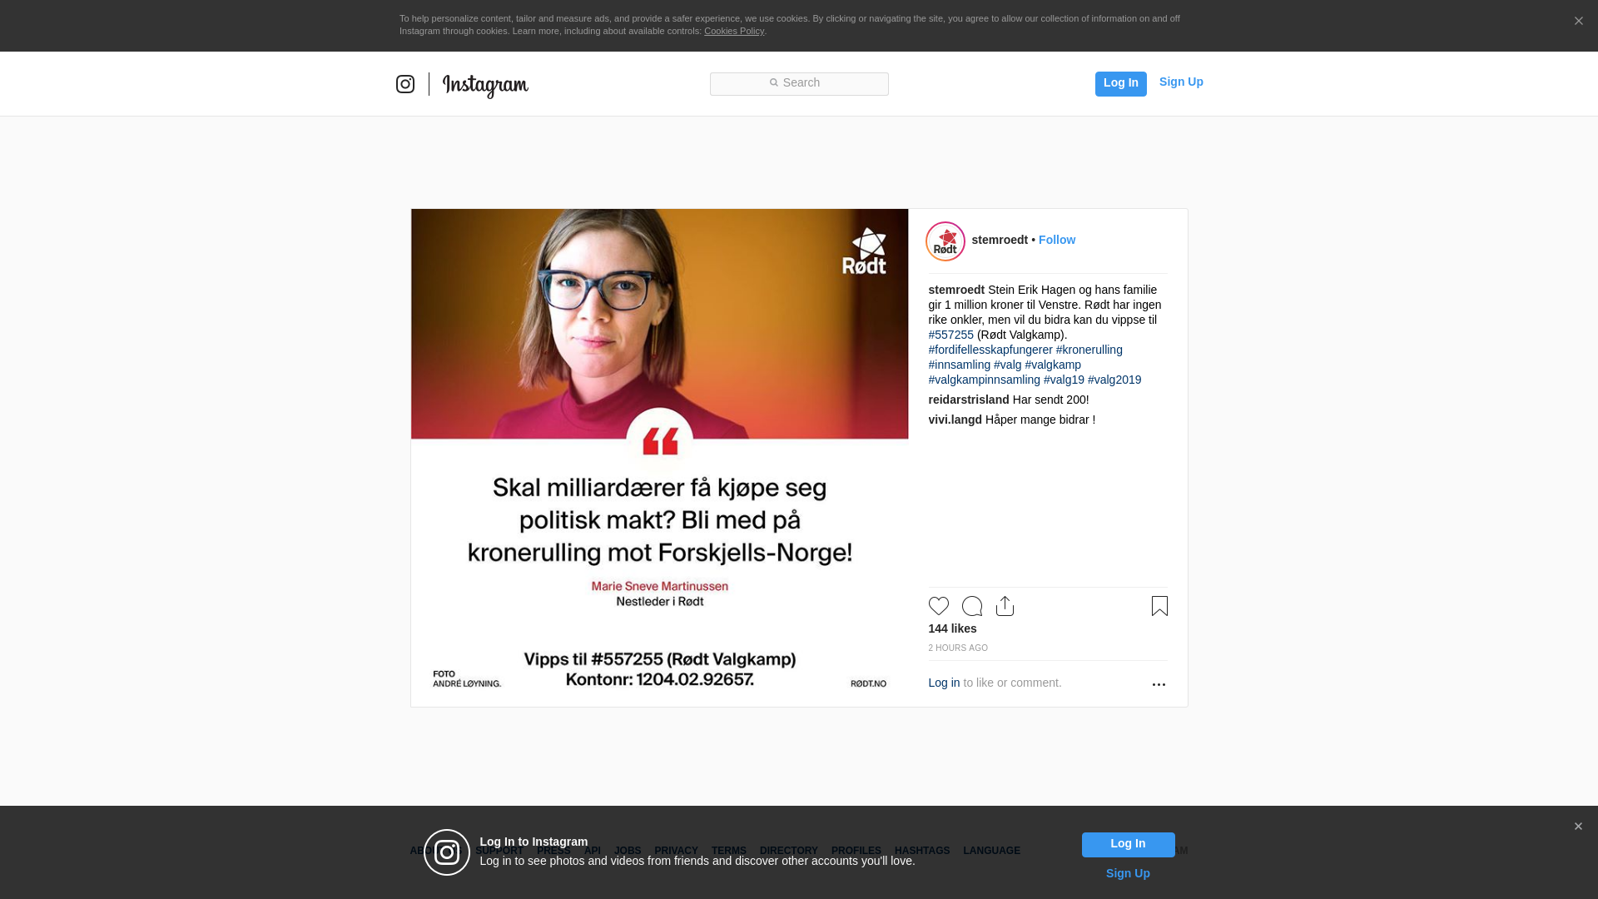Open hashtag #innsamling
1598x899 pixels.
959,365
